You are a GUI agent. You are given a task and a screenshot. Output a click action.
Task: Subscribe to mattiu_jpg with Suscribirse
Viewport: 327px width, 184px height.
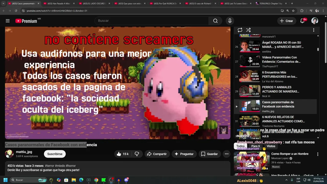(55, 154)
